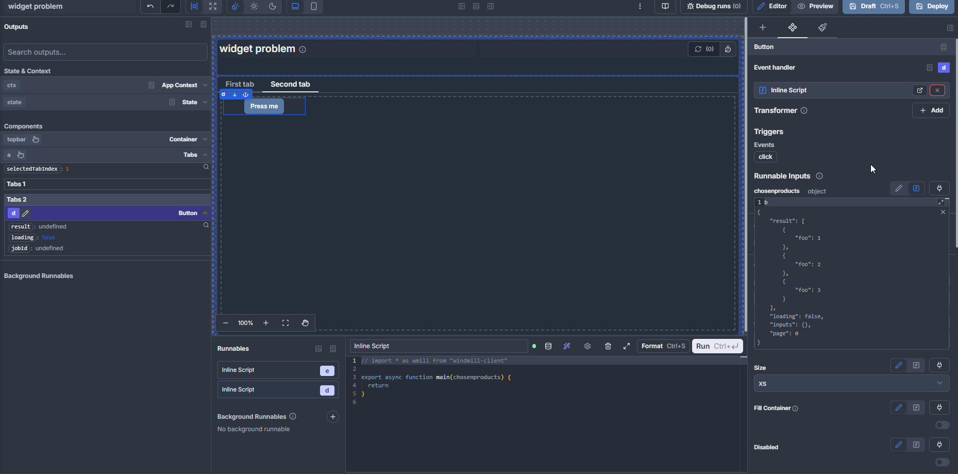This screenshot has height=474, width=958.
Task: Open the Size dropdown showing xs
Action: point(851,384)
